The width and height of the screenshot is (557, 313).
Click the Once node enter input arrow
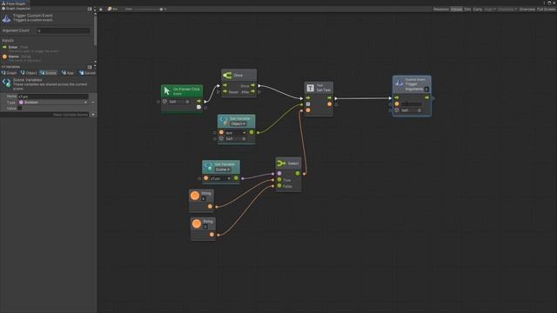[x=225, y=85]
